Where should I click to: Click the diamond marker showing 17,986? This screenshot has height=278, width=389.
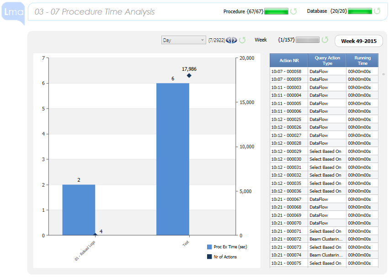coord(189,74)
